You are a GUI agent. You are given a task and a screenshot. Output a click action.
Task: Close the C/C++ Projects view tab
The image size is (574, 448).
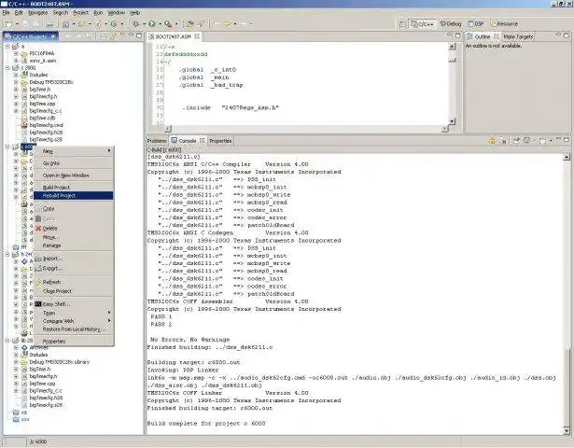pos(53,36)
